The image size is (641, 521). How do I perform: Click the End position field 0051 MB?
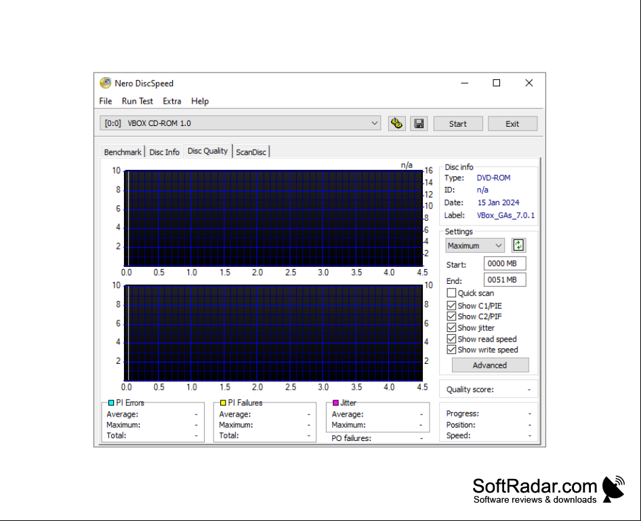pos(504,280)
